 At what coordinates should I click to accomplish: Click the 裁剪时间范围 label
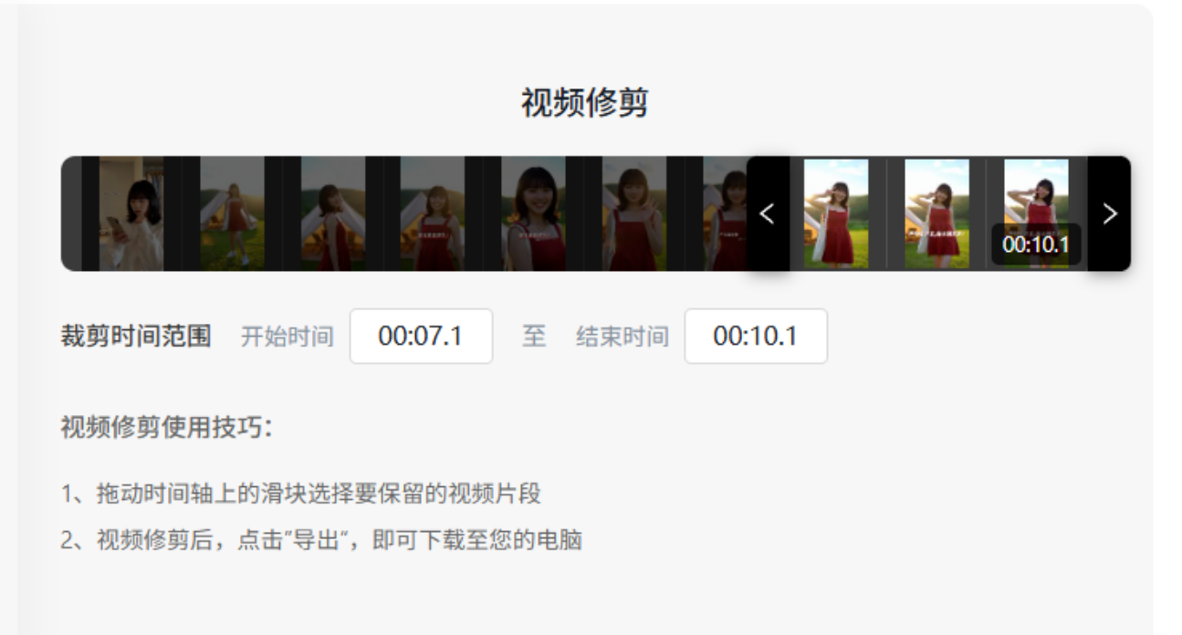(135, 336)
